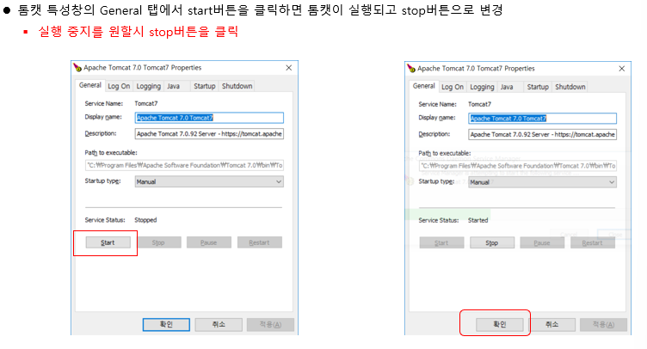
Task: Close the right Tomcat Properties window
Action: tap(622, 69)
